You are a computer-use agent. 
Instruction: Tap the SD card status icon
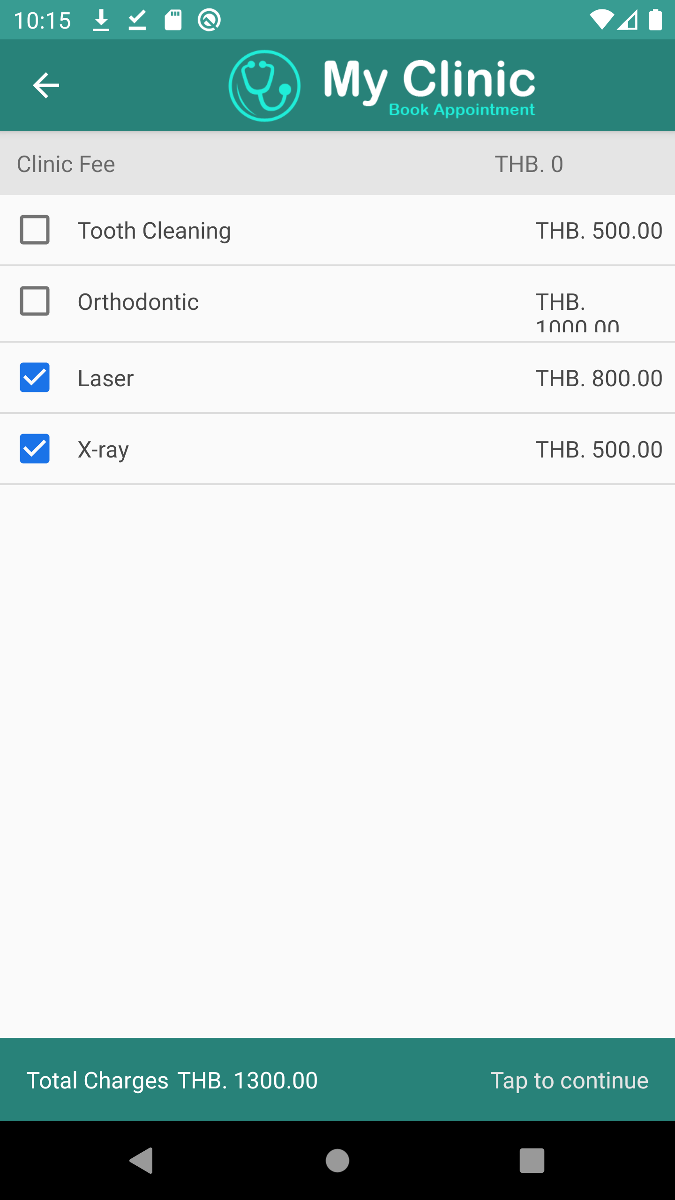[173, 21]
